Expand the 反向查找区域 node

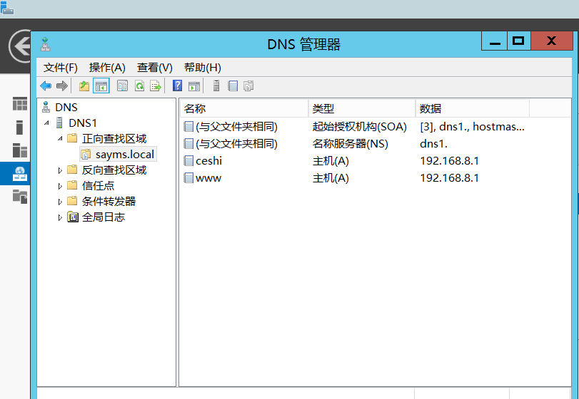tap(60, 170)
